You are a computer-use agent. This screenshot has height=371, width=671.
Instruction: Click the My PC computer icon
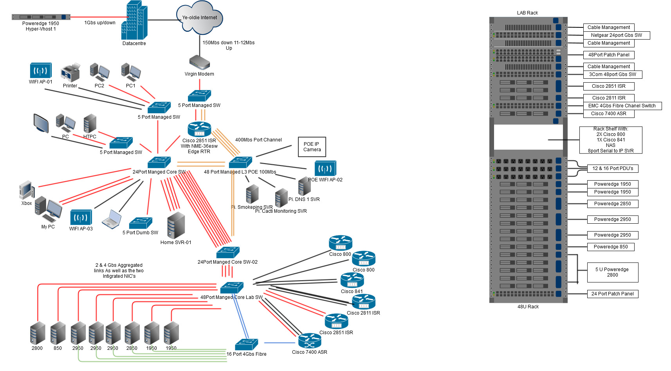click(48, 210)
